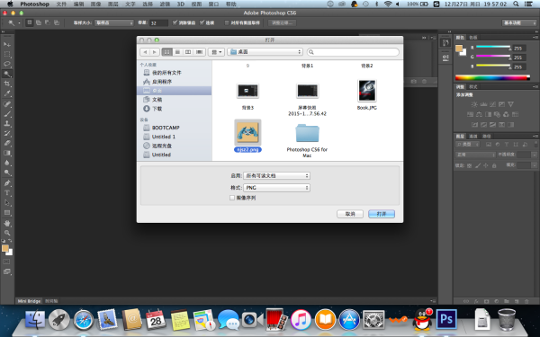Select the Eraser tool

coord(7,143)
